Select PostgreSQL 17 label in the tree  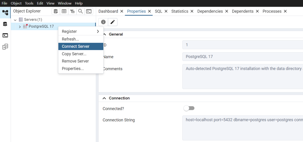(x=41, y=27)
